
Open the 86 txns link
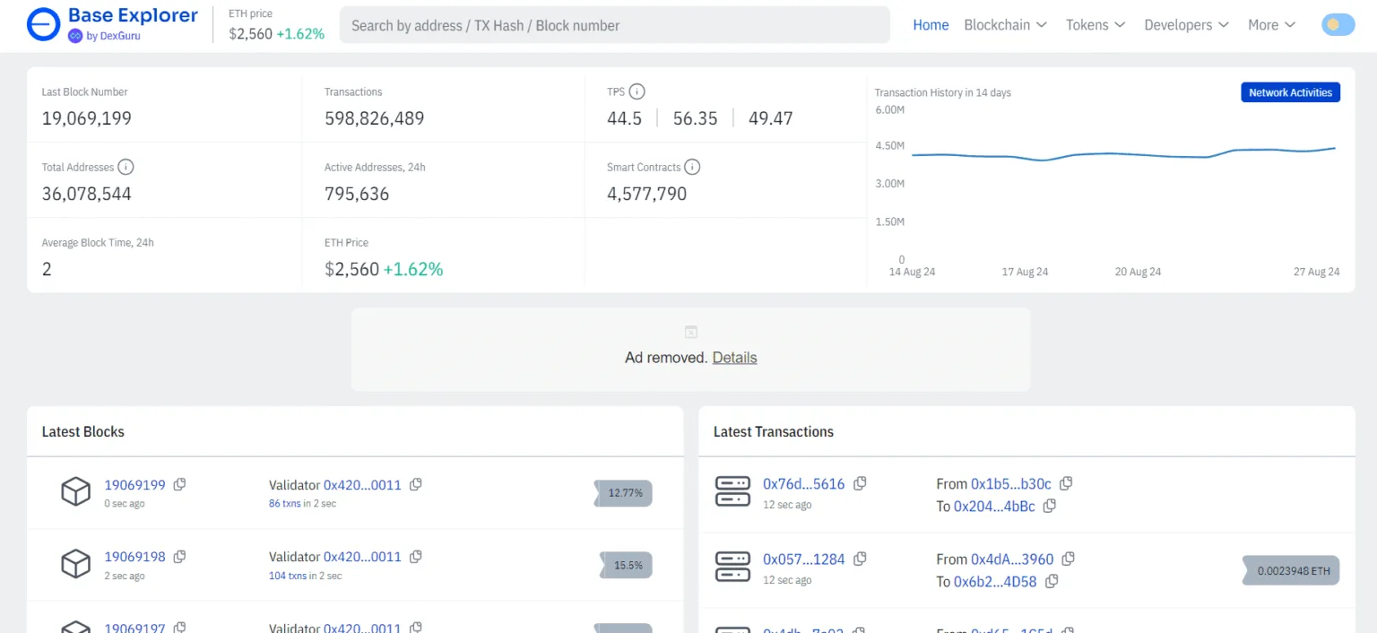[x=284, y=504]
